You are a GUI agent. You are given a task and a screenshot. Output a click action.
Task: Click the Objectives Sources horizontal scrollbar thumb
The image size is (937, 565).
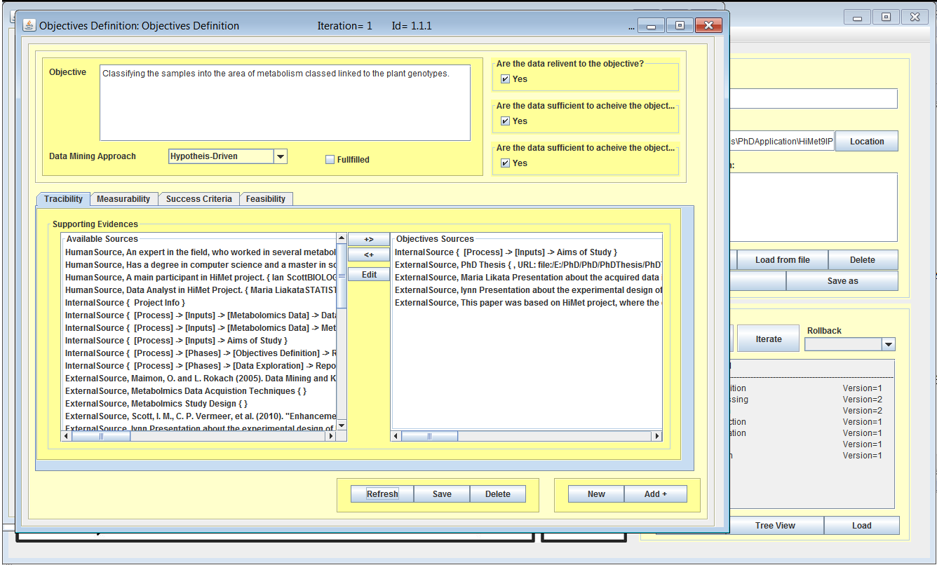click(x=429, y=436)
